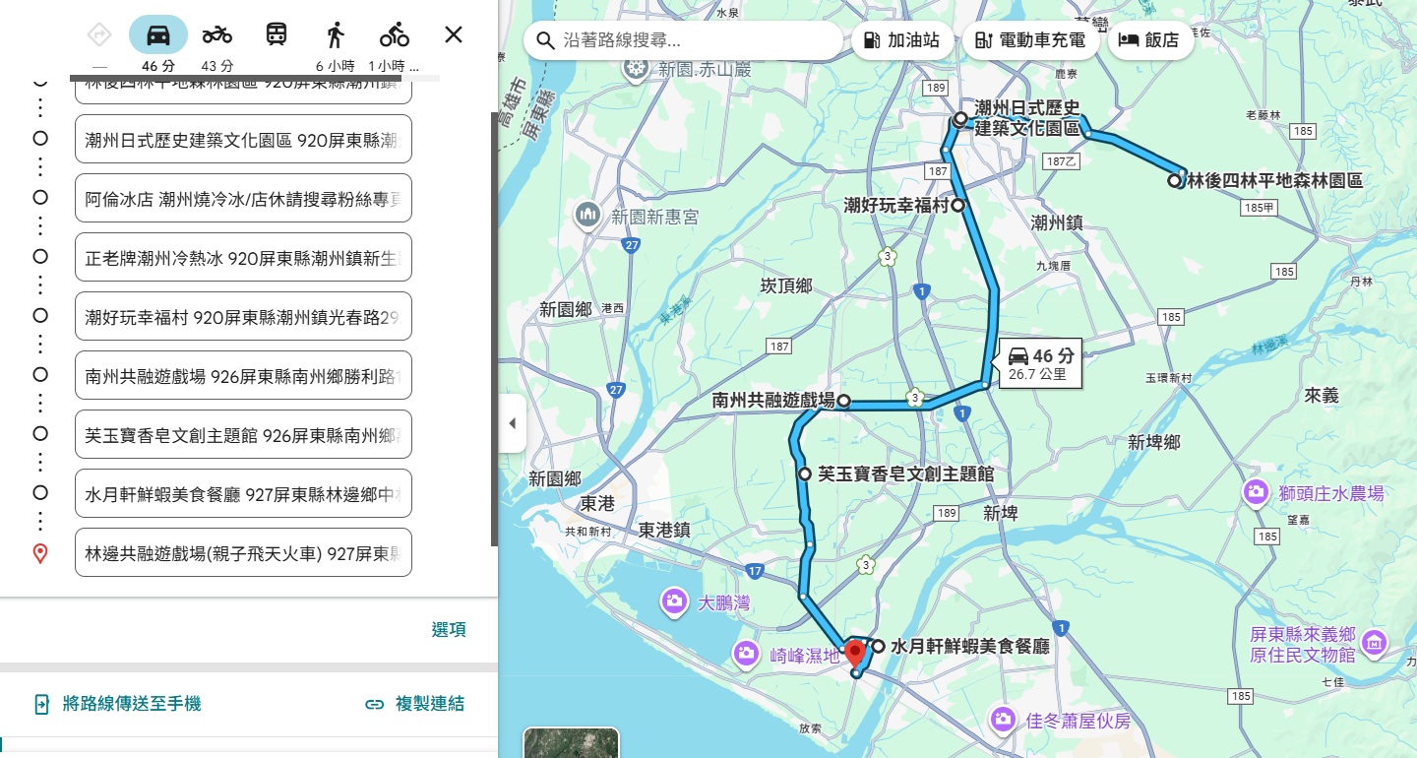Send route to phone
The height and width of the screenshot is (758, 1417).
click(x=118, y=704)
